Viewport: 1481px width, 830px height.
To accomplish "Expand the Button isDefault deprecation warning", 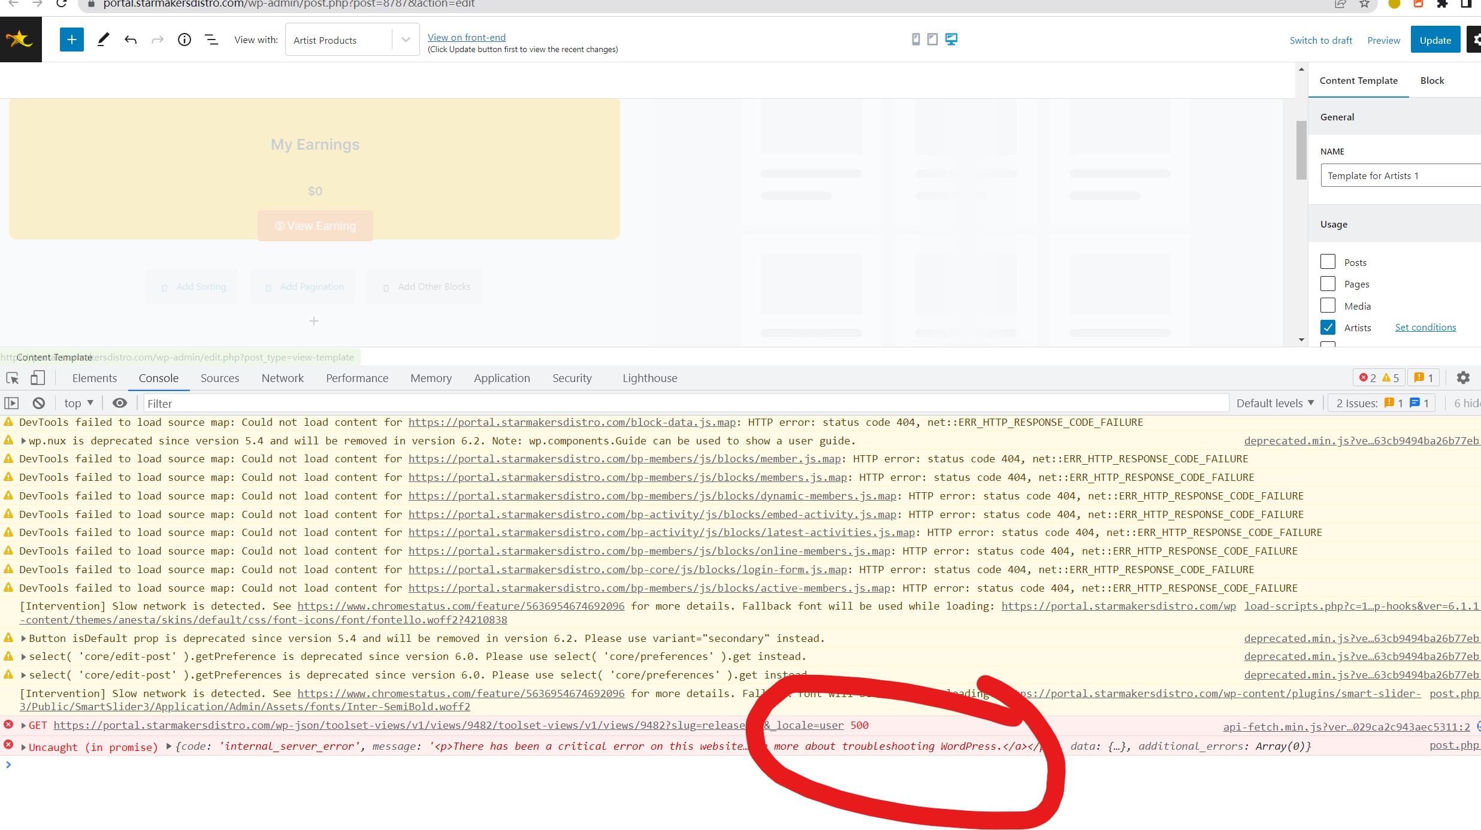I will tap(23, 638).
